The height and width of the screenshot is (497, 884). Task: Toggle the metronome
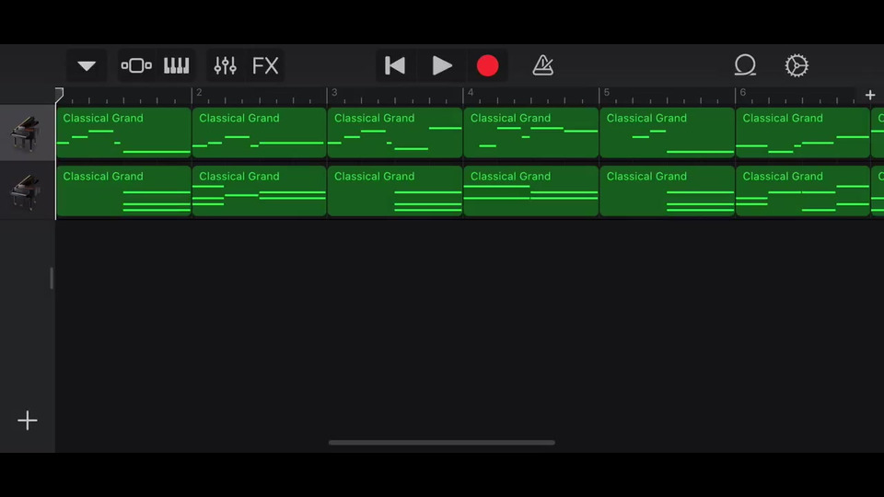click(543, 66)
